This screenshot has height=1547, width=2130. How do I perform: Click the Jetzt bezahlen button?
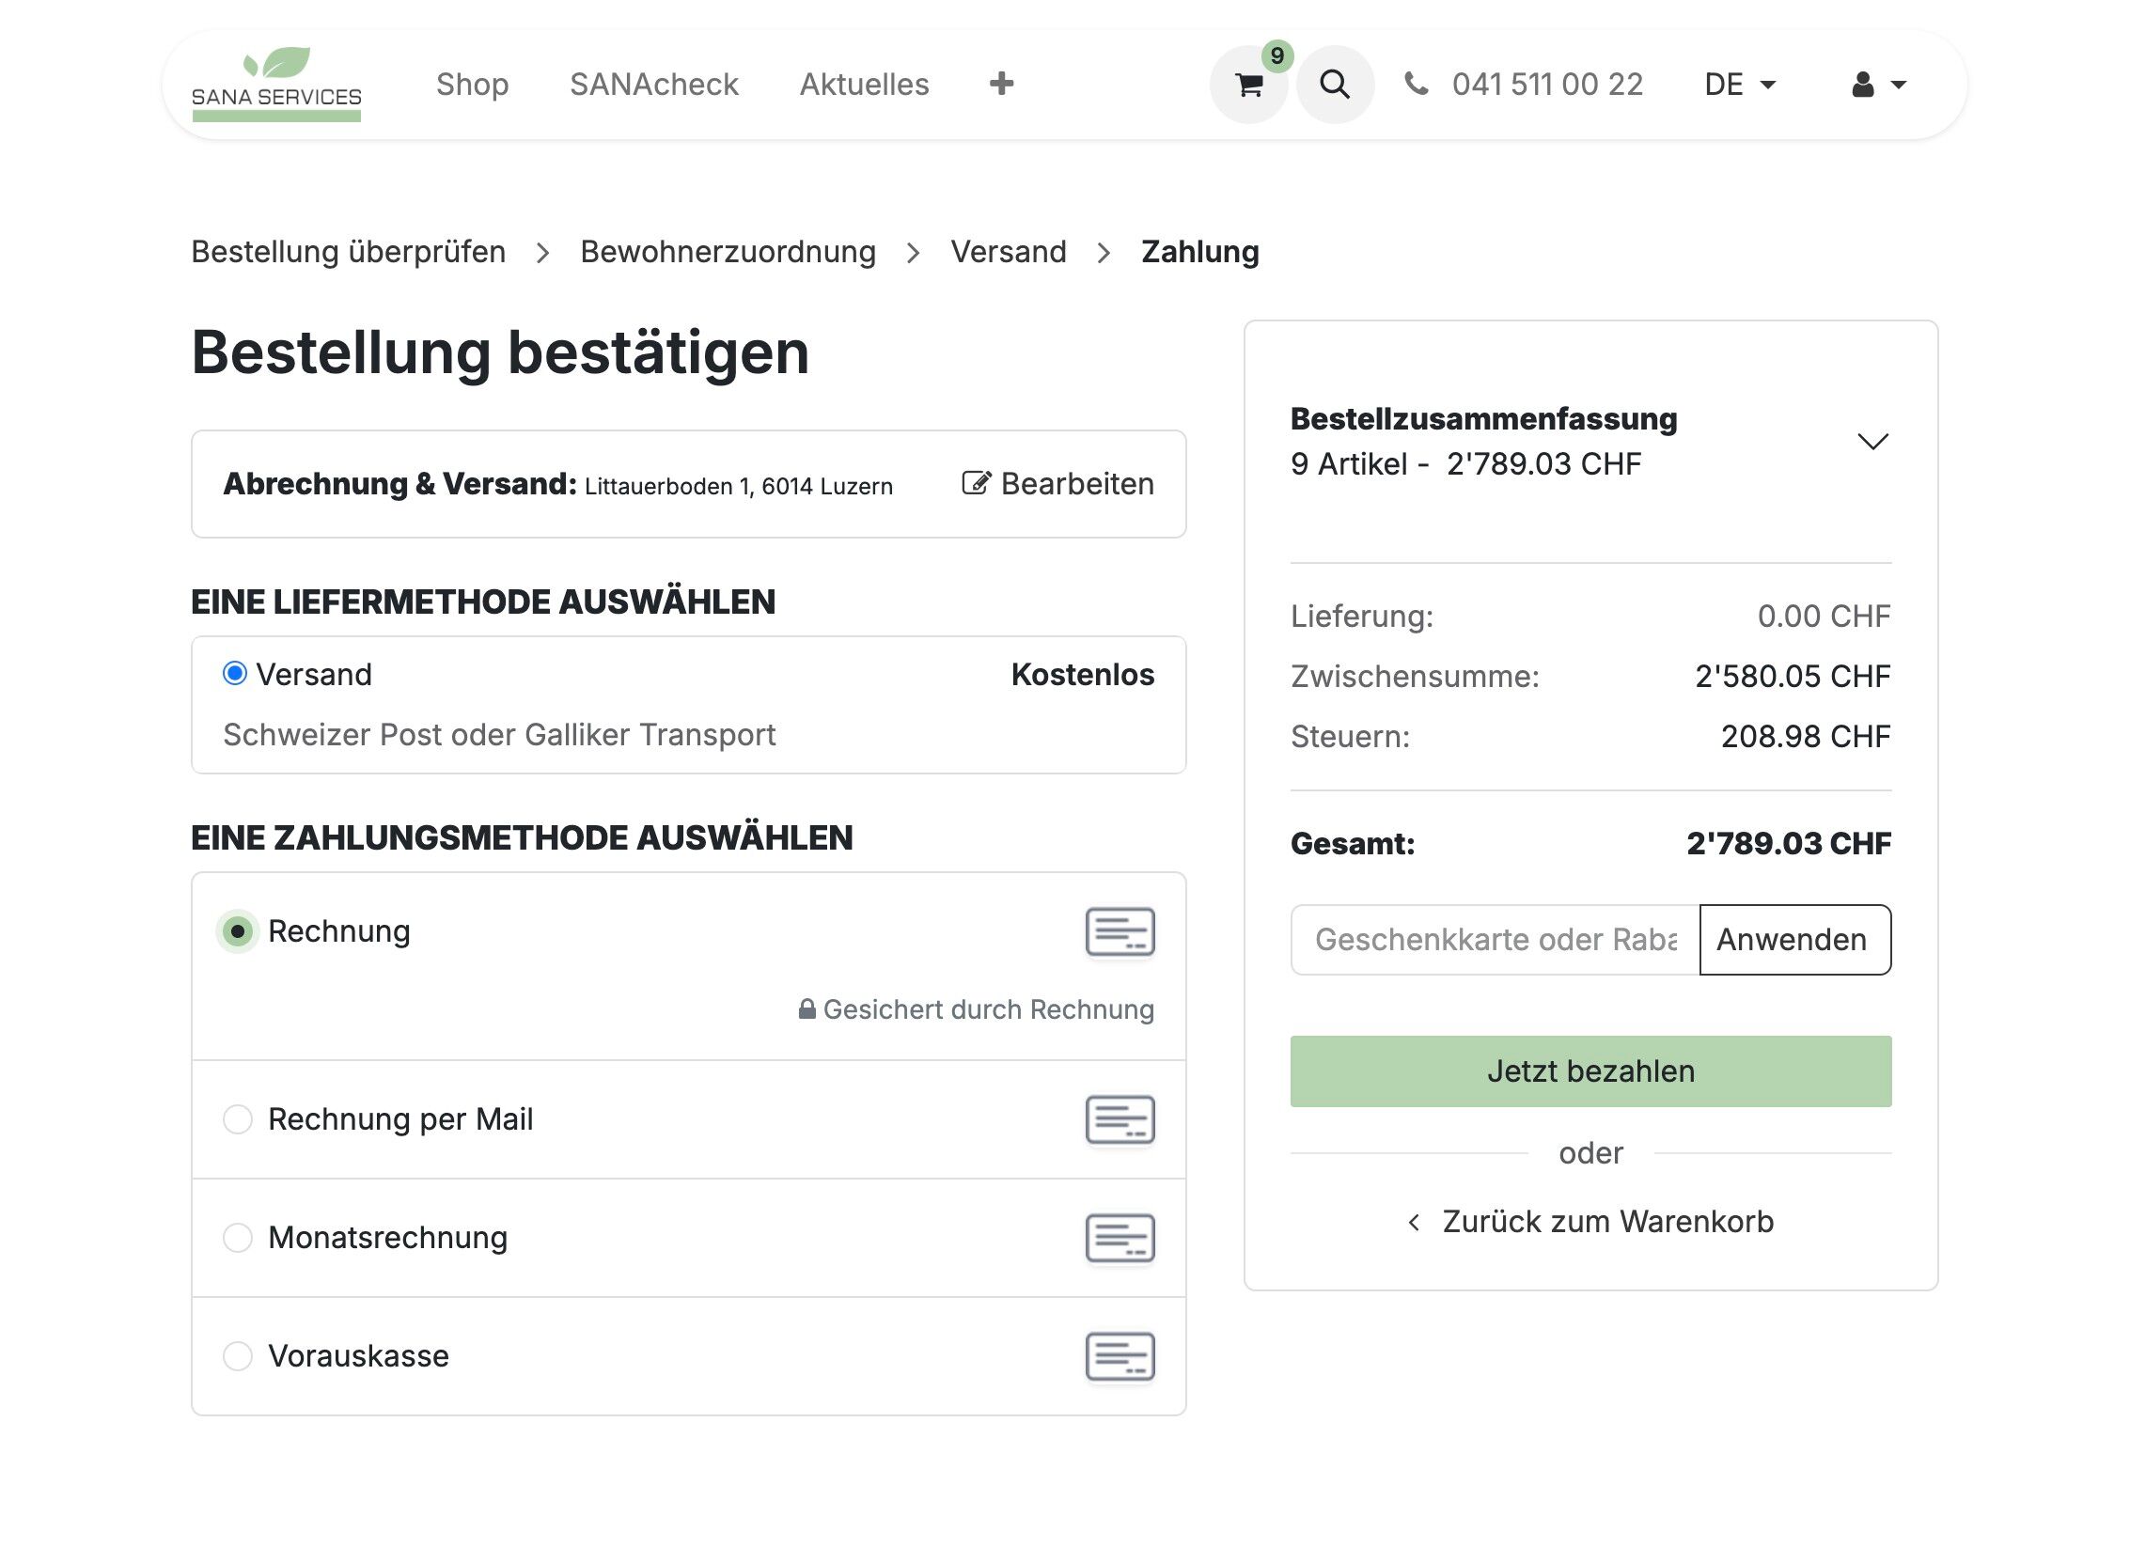pyautogui.click(x=1590, y=1071)
